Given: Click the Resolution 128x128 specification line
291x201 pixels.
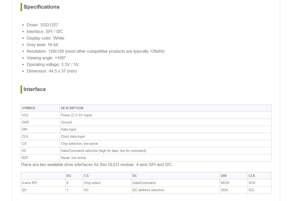Looking at the screenshot, I should pyautogui.click(x=95, y=51).
